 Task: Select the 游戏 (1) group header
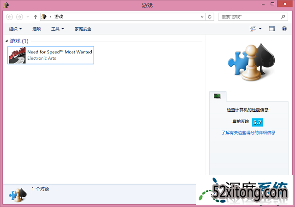(x=19, y=41)
